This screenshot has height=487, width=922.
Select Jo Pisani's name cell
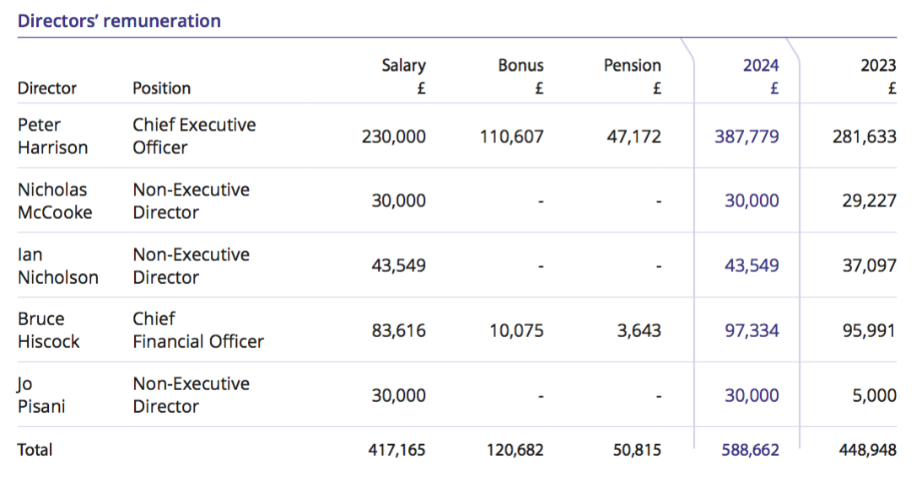click(x=41, y=395)
